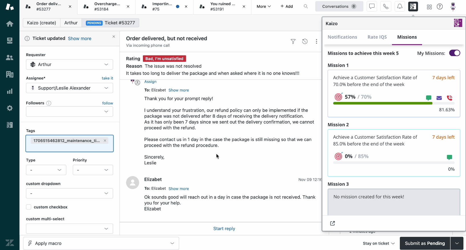
Task: Show ticket events history clock icon
Action: (305, 42)
